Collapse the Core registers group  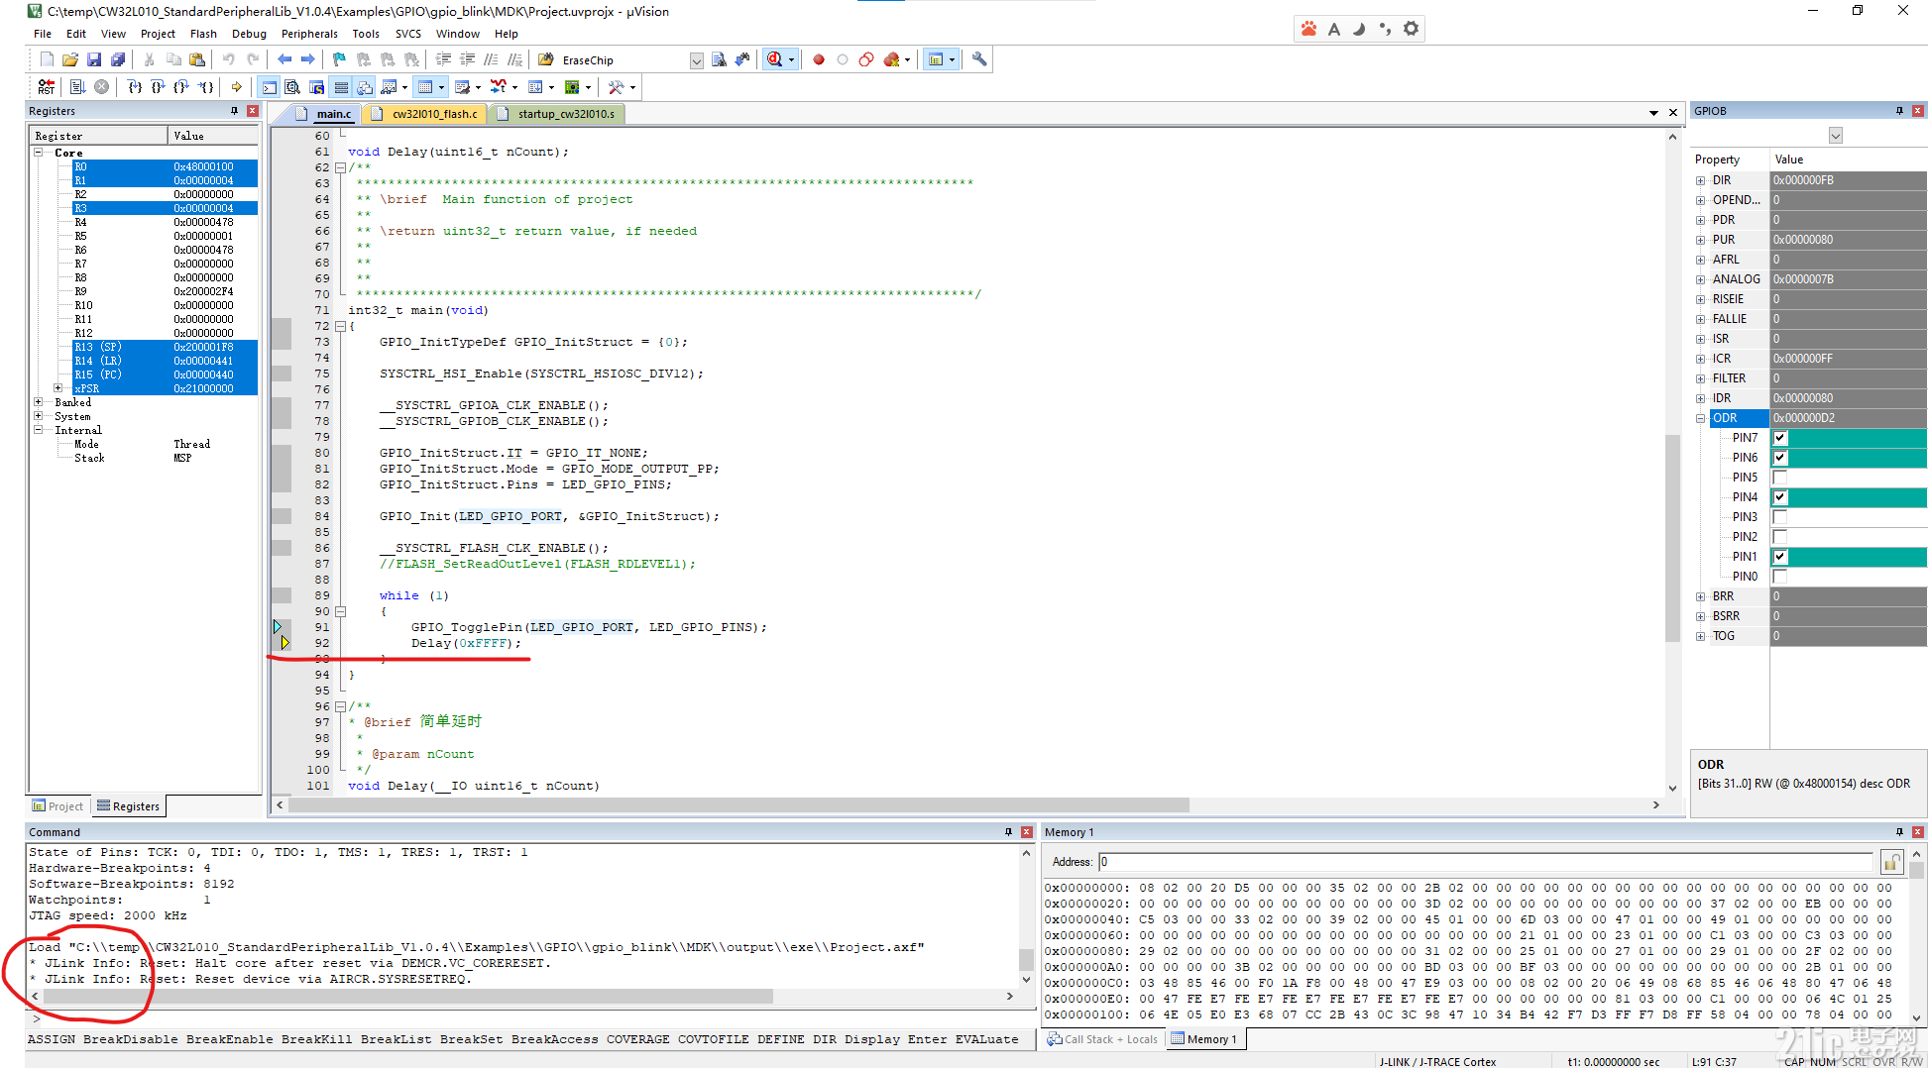point(39,153)
